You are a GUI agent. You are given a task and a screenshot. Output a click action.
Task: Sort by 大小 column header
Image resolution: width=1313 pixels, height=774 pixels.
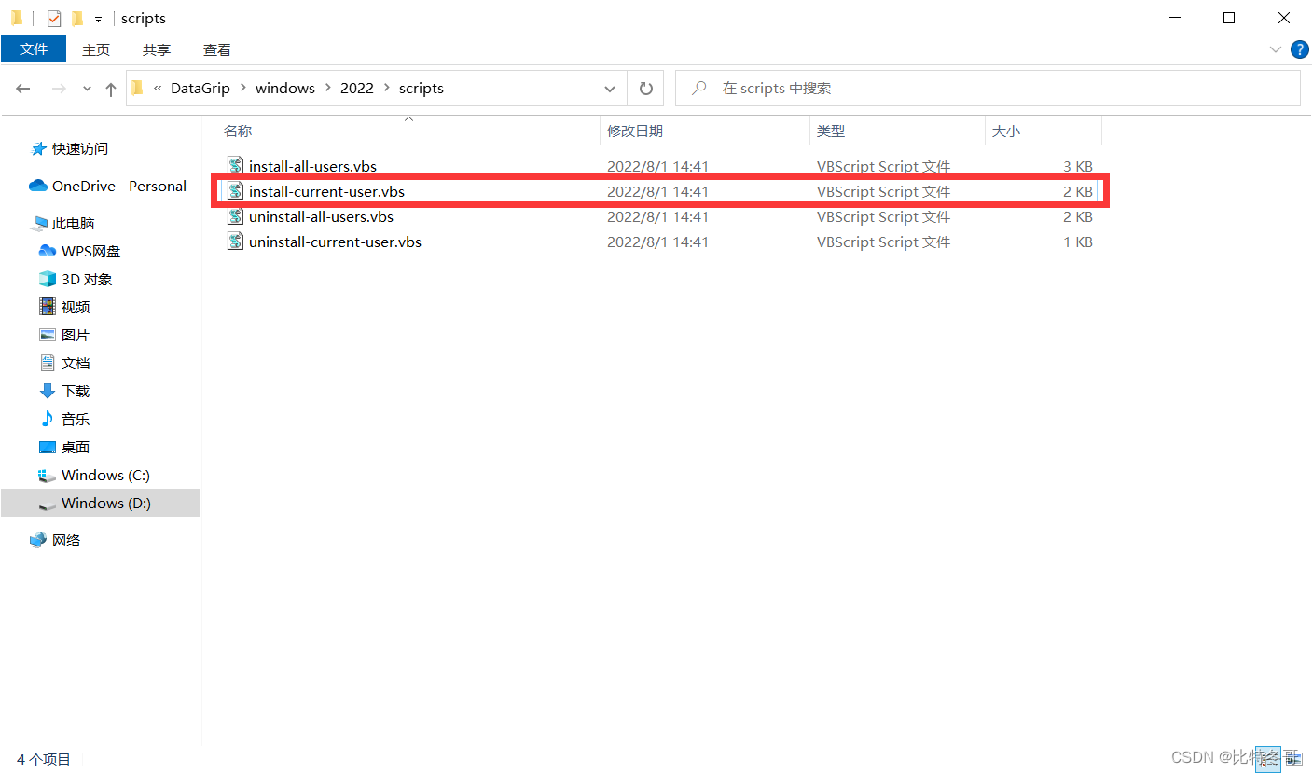coord(1006,131)
